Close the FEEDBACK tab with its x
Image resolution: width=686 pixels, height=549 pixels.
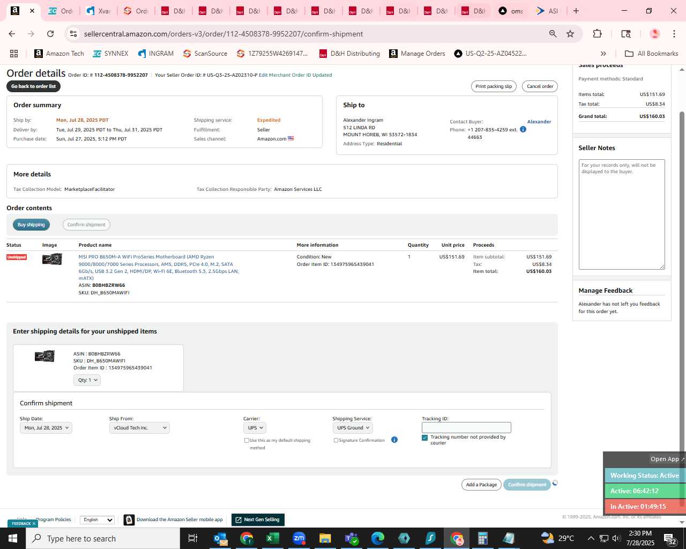34,524
